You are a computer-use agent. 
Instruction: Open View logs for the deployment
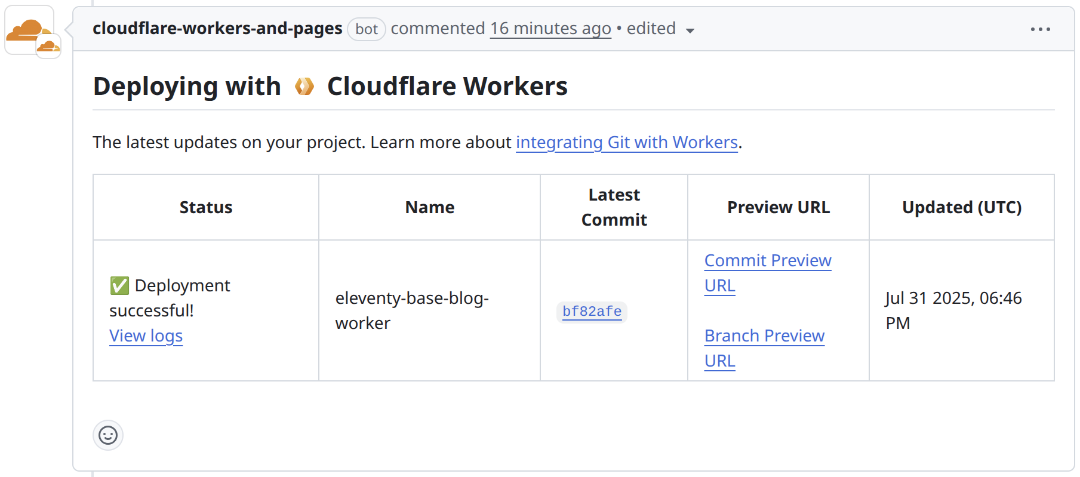(x=146, y=336)
